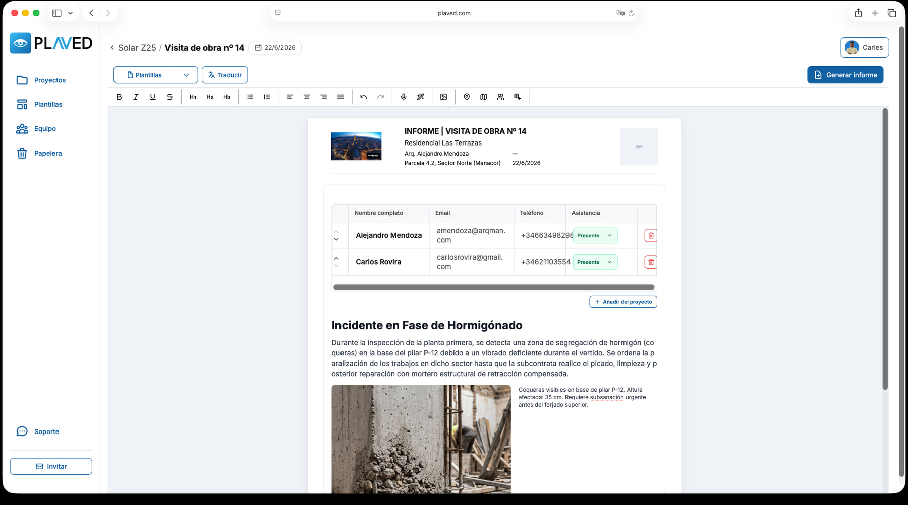Select the concrete pillar photo
Screen dimensions: 908x505
click(x=421, y=439)
